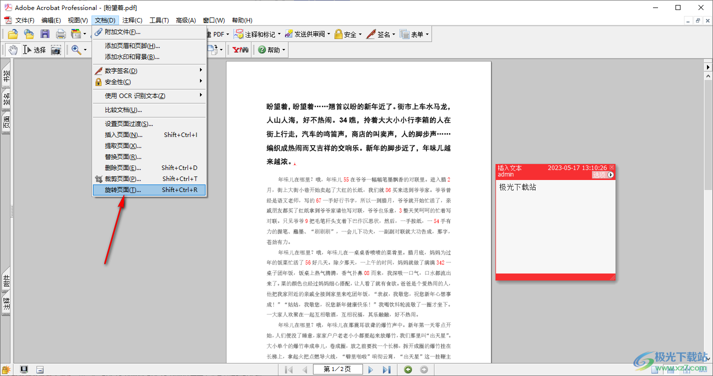Screen dimensions: 713x376
Task: Jump to the last page
Action: [386, 369]
